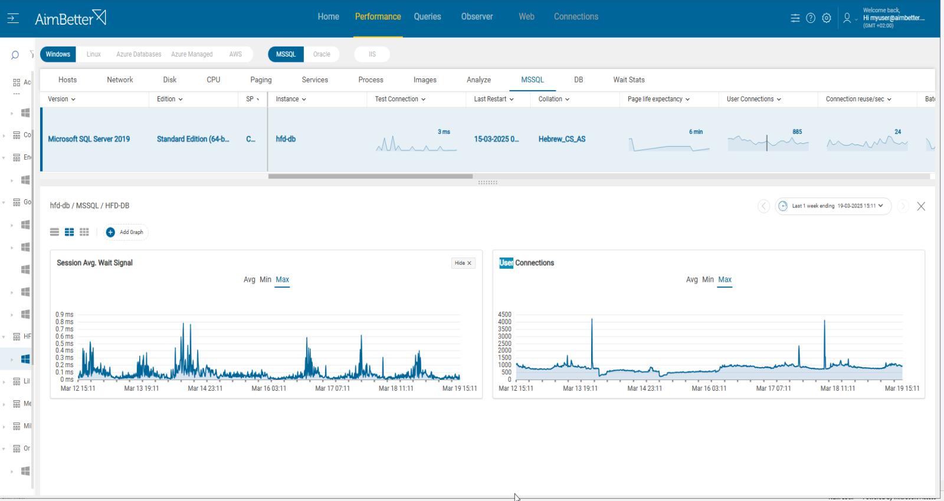Show Avg in User Connections graph
This screenshot has width=944, height=501.
click(x=692, y=280)
